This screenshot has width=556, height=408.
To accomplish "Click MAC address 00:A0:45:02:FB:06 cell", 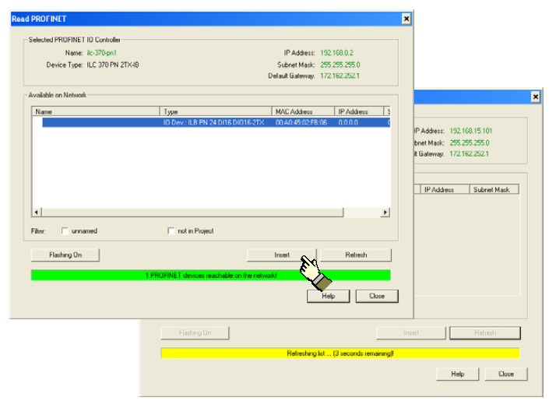I will (301, 123).
